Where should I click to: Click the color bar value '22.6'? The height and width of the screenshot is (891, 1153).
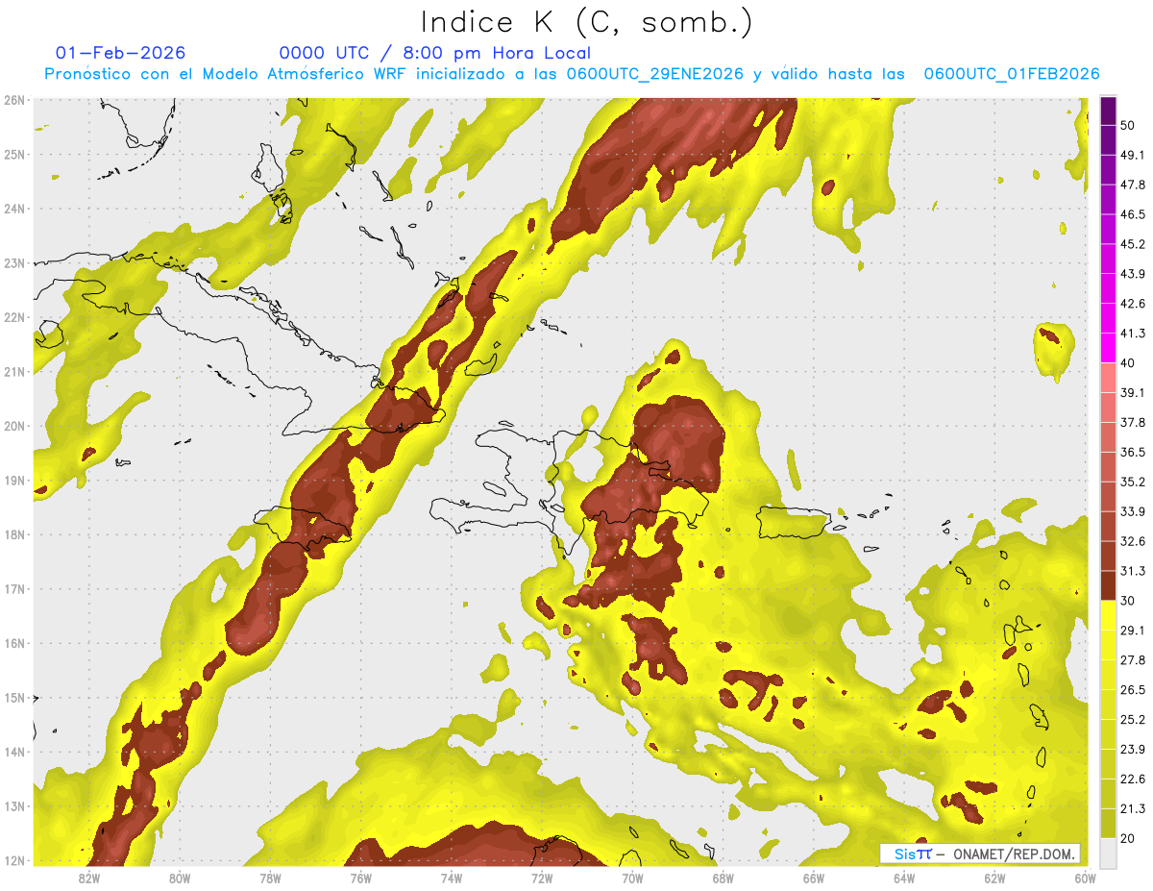click(1133, 780)
